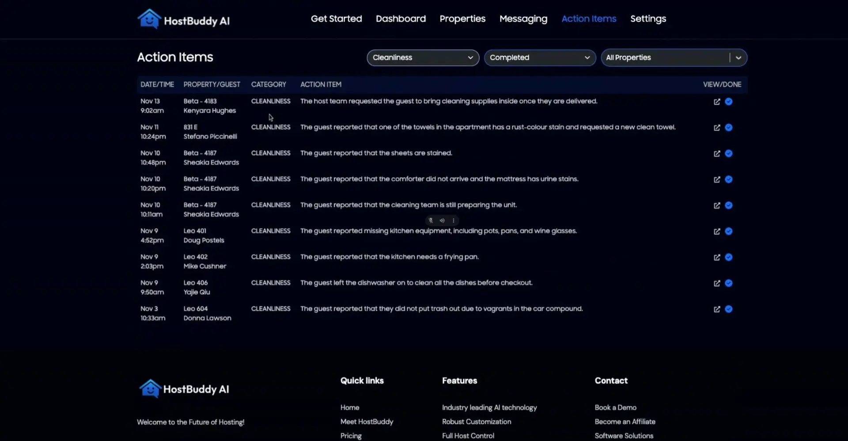Toggle done check for comforter mattress item

click(x=729, y=179)
